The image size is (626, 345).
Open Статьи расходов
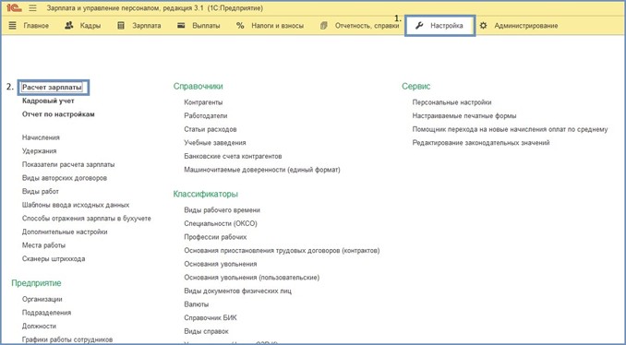point(211,130)
